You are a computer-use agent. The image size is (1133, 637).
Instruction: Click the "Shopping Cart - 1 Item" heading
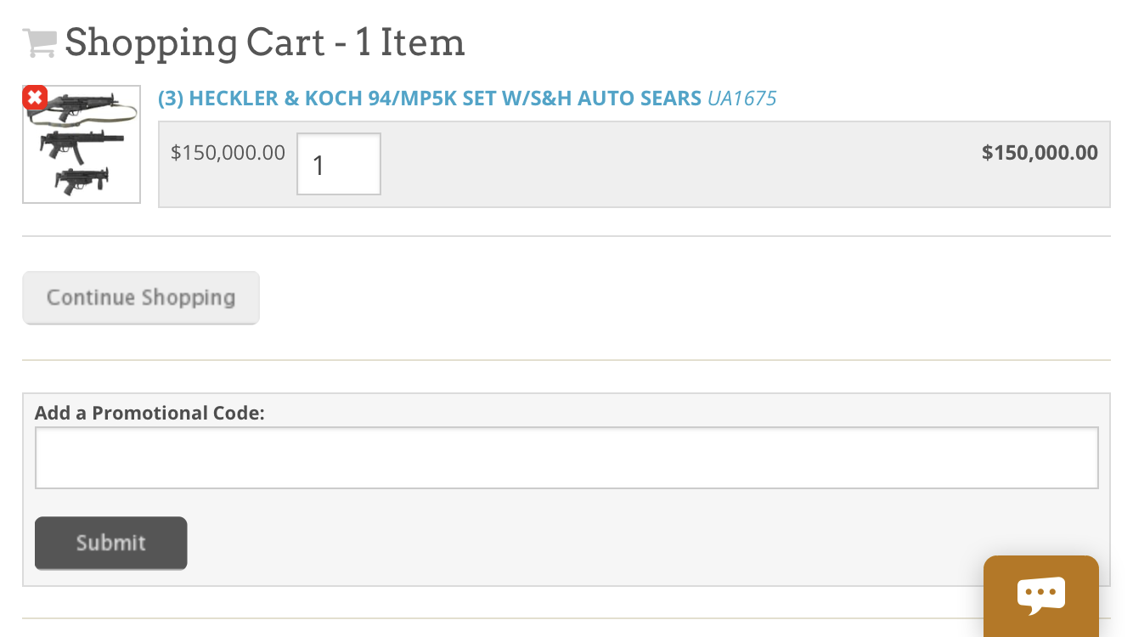point(265,42)
